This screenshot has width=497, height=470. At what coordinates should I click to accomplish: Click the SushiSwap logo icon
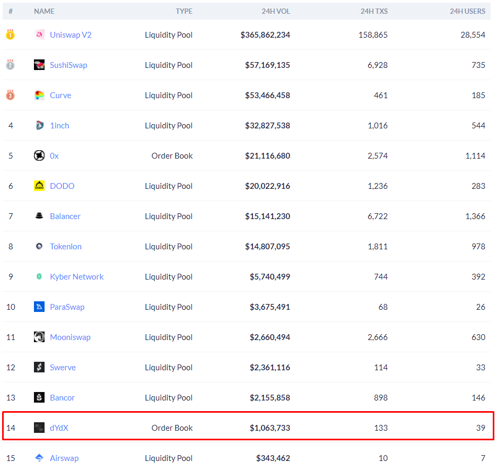(x=39, y=65)
